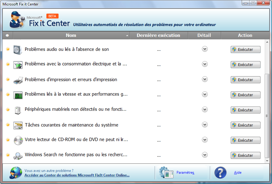Click the scrollbar up arrow
This screenshot has width=272, height=184.
[267, 42]
